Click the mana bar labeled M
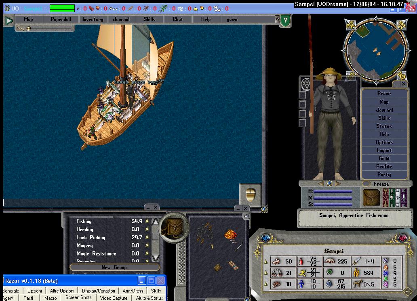This screenshot has height=301, width=417. pyautogui.click(x=333, y=198)
